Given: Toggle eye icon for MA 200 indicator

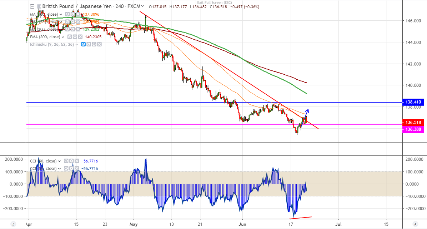Looking at the screenshot, I should pyautogui.click(x=67, y=29).
